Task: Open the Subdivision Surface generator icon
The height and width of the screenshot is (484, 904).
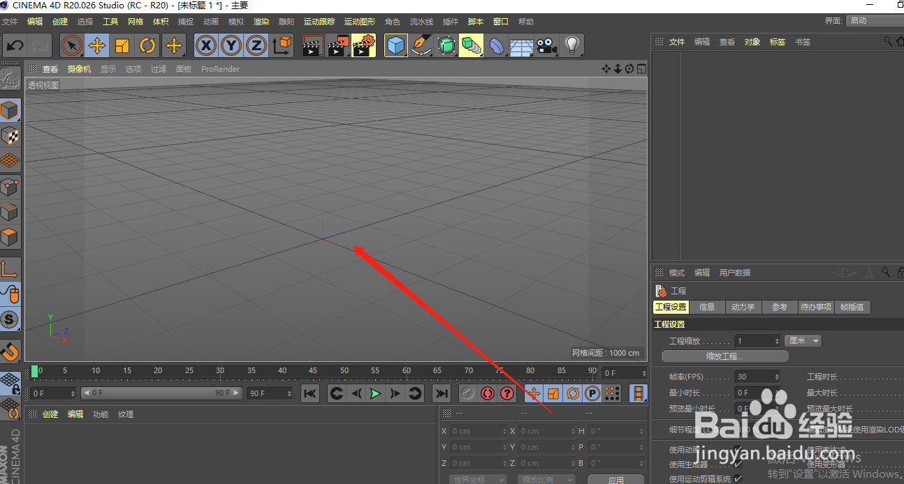Action: pos(446,47)
